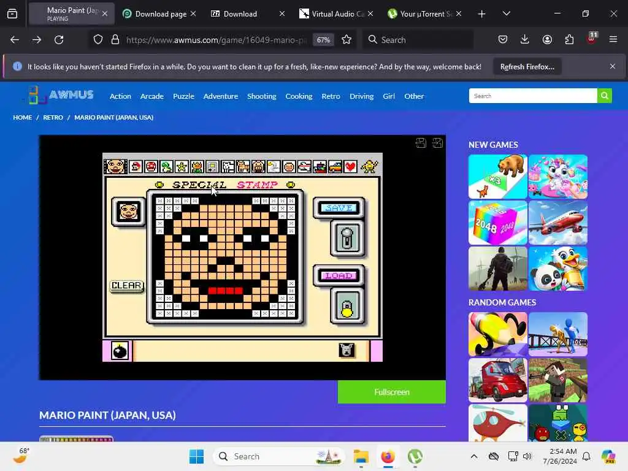Go to HOME breadcrumb link

coord(23,117)
